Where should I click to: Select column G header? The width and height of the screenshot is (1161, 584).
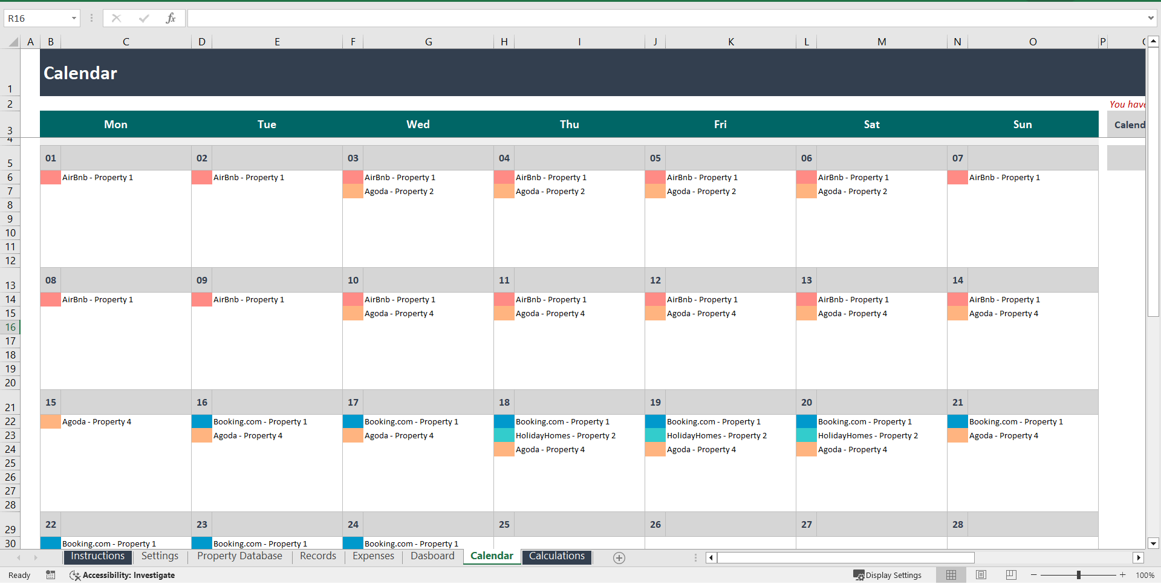point(428,42)
